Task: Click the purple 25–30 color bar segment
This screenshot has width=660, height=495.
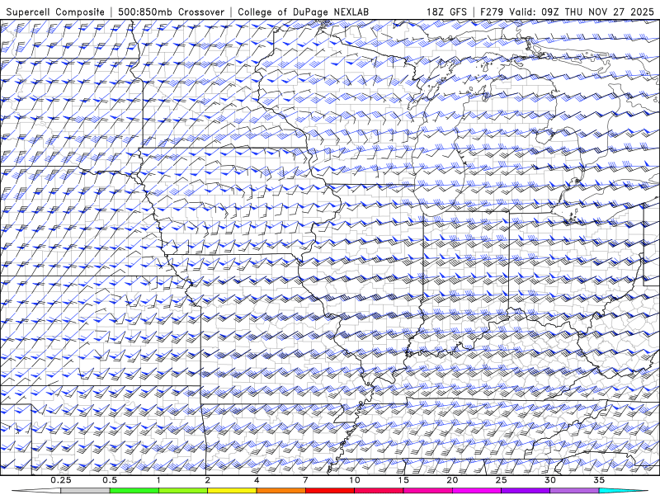Action: pyautogui.click(x=526, y=491)
